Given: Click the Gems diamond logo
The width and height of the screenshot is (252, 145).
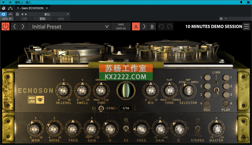Looking at the screenshot, I should coord(40,100).
